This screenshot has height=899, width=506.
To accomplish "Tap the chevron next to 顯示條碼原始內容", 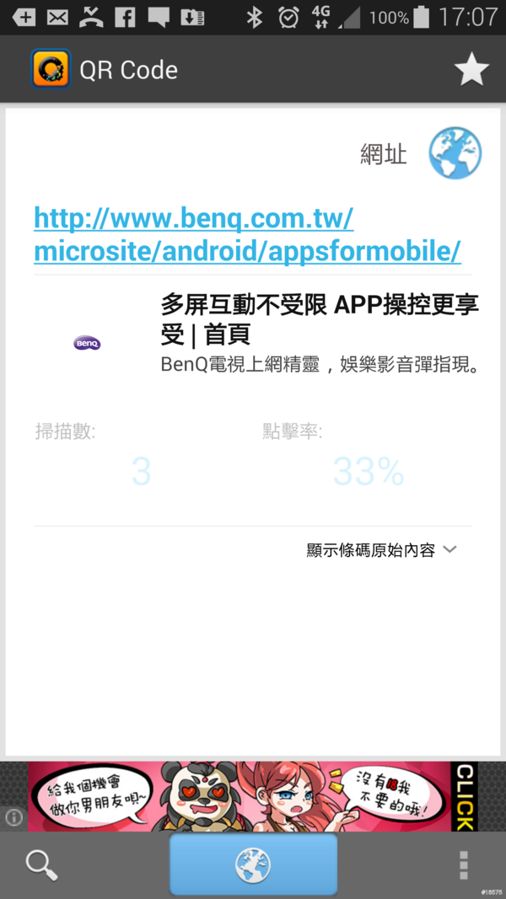I will (449, 549).
